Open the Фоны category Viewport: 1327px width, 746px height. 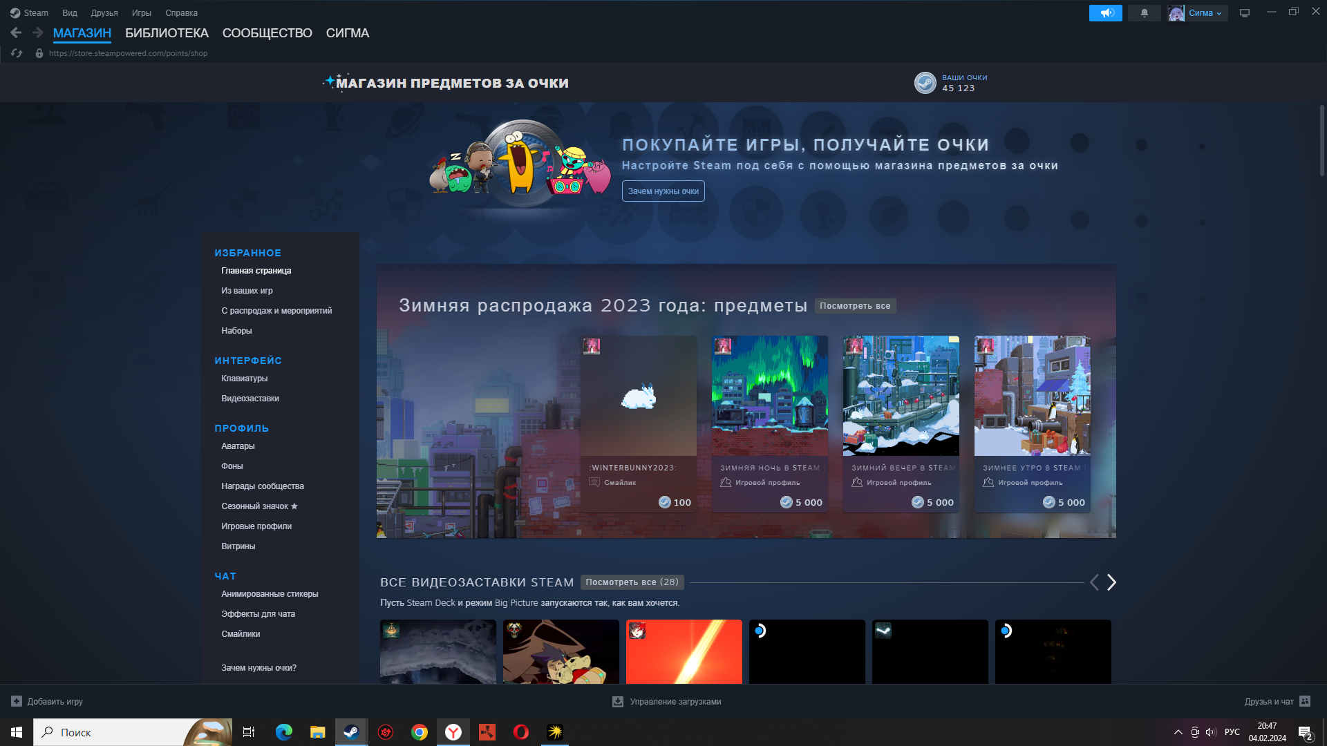(x=232, y=466)
